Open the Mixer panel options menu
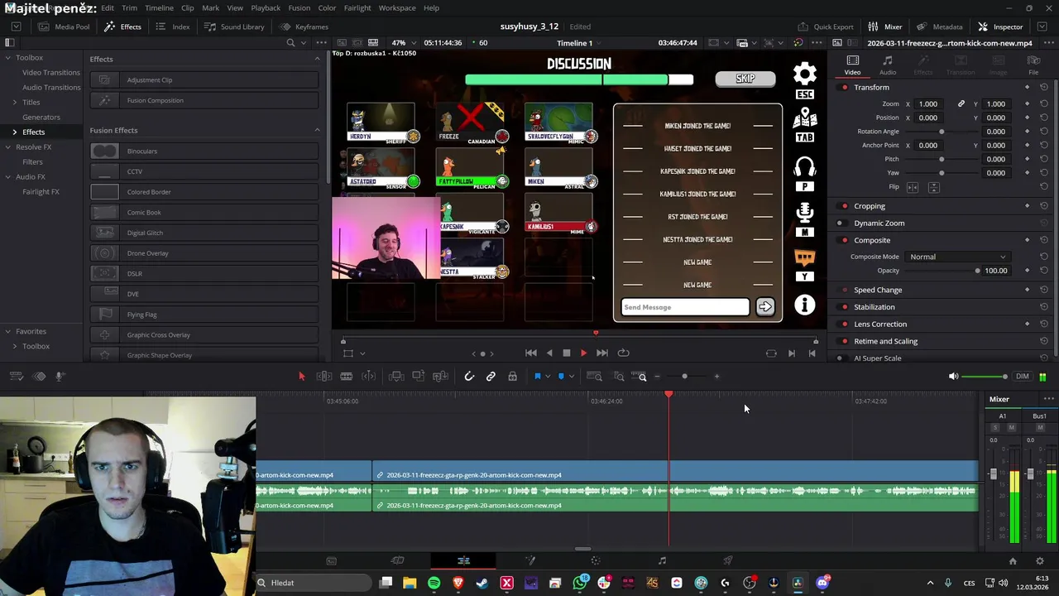Screen dimensions: 1059x596 pyautogui.click(x=1048, y=399)
